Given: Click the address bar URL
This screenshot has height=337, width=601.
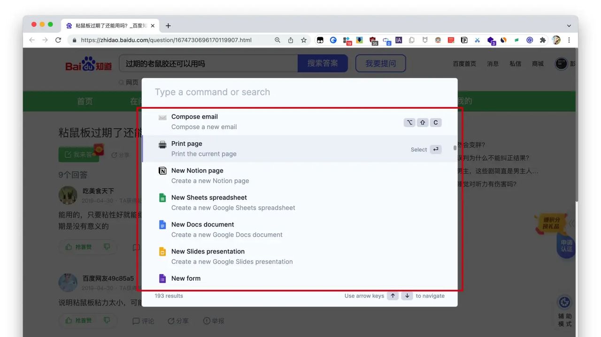Looking at the screenshot, I should [x=166, y=40].
